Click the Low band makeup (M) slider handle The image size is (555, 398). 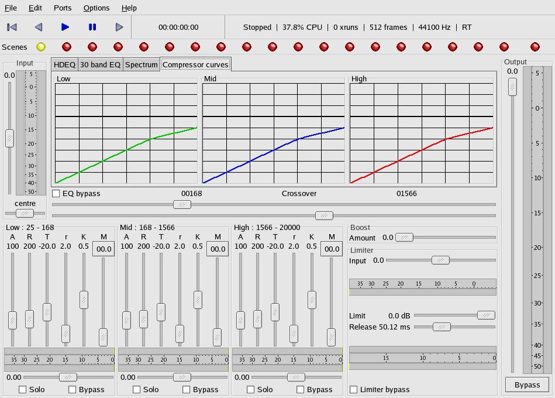(103, 337)
